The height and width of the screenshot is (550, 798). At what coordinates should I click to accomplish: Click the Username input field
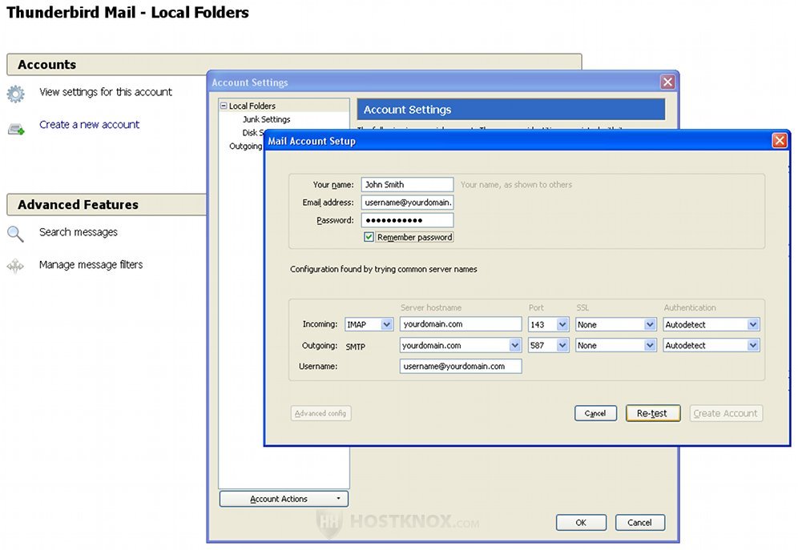coord(461,367)
